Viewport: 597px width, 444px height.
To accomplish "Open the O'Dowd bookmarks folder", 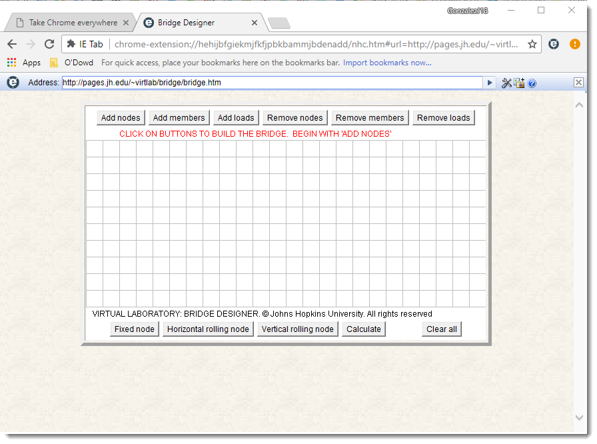I will click(71, 63).
